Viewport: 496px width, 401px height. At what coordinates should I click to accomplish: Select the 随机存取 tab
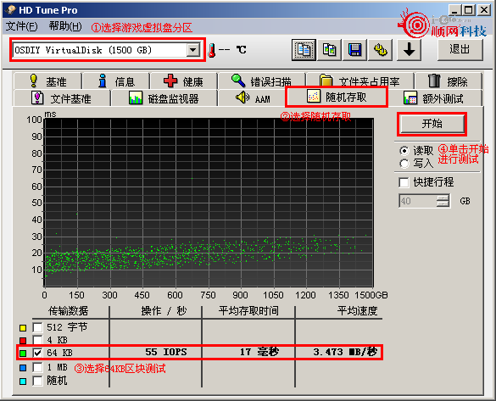coord(337,97)
